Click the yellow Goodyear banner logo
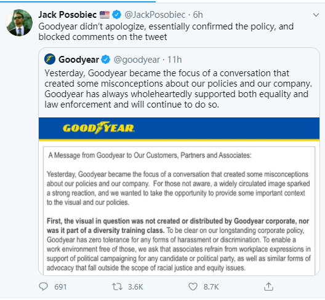 [x=98, y=128]
